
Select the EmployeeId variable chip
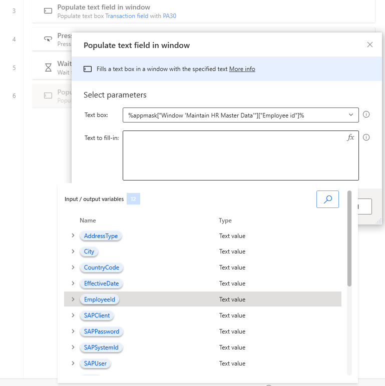coord(100,299)
